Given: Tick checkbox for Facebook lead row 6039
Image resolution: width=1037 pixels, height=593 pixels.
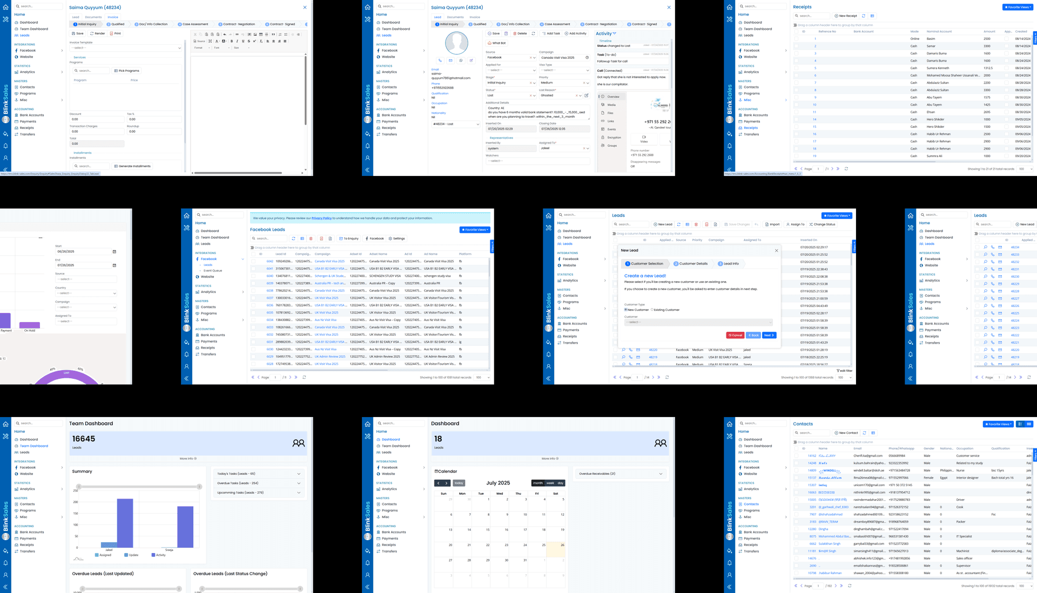Looking at the screenshot, I should pos(253,283).
